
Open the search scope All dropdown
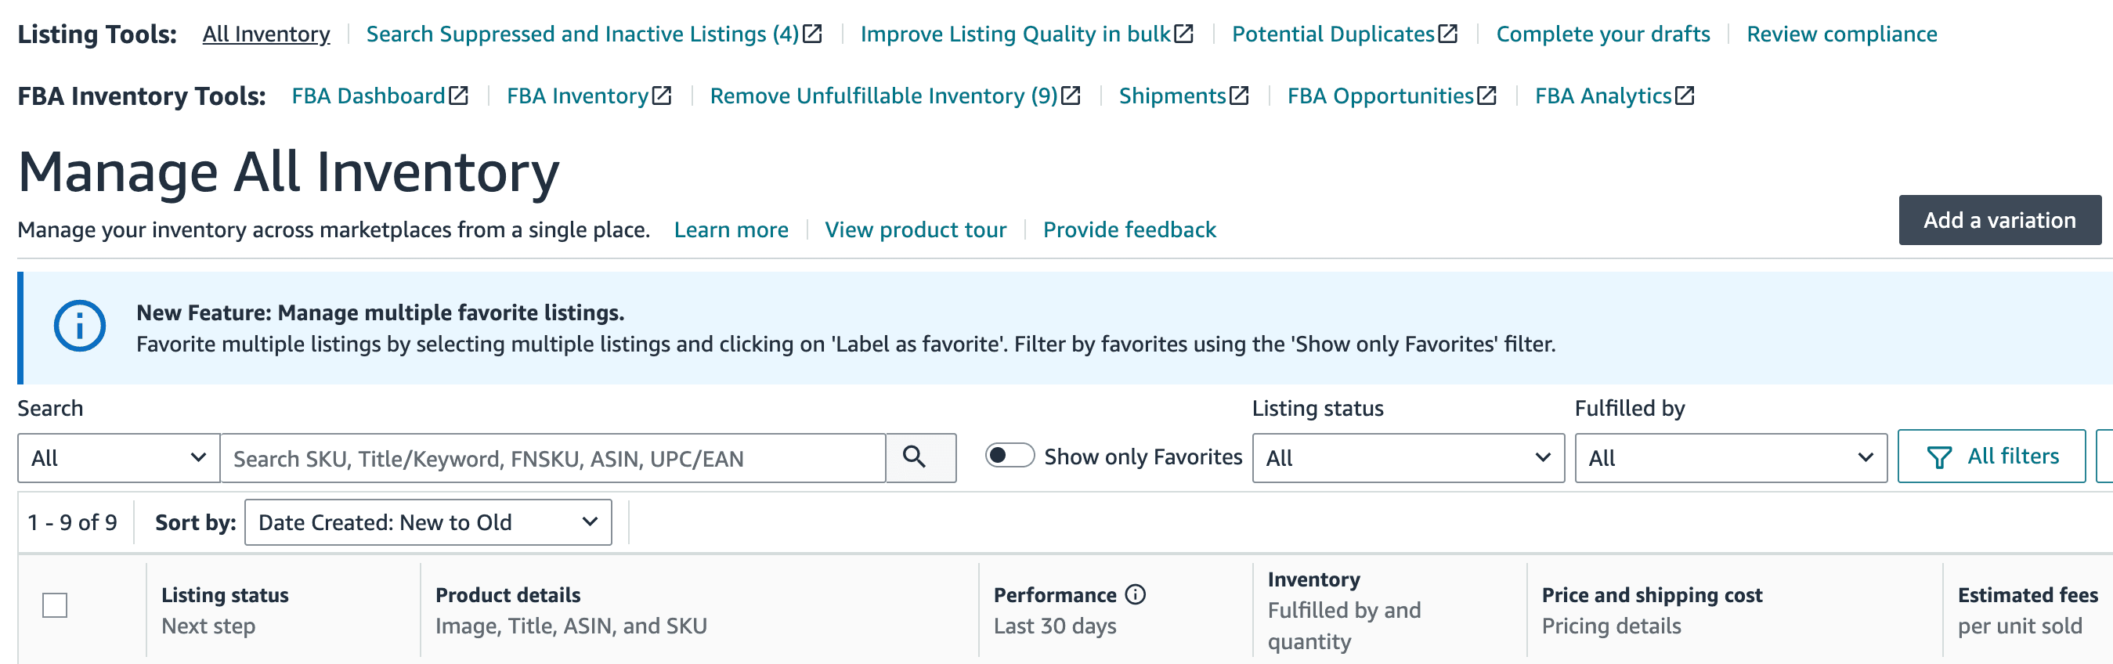coord(119,457)
